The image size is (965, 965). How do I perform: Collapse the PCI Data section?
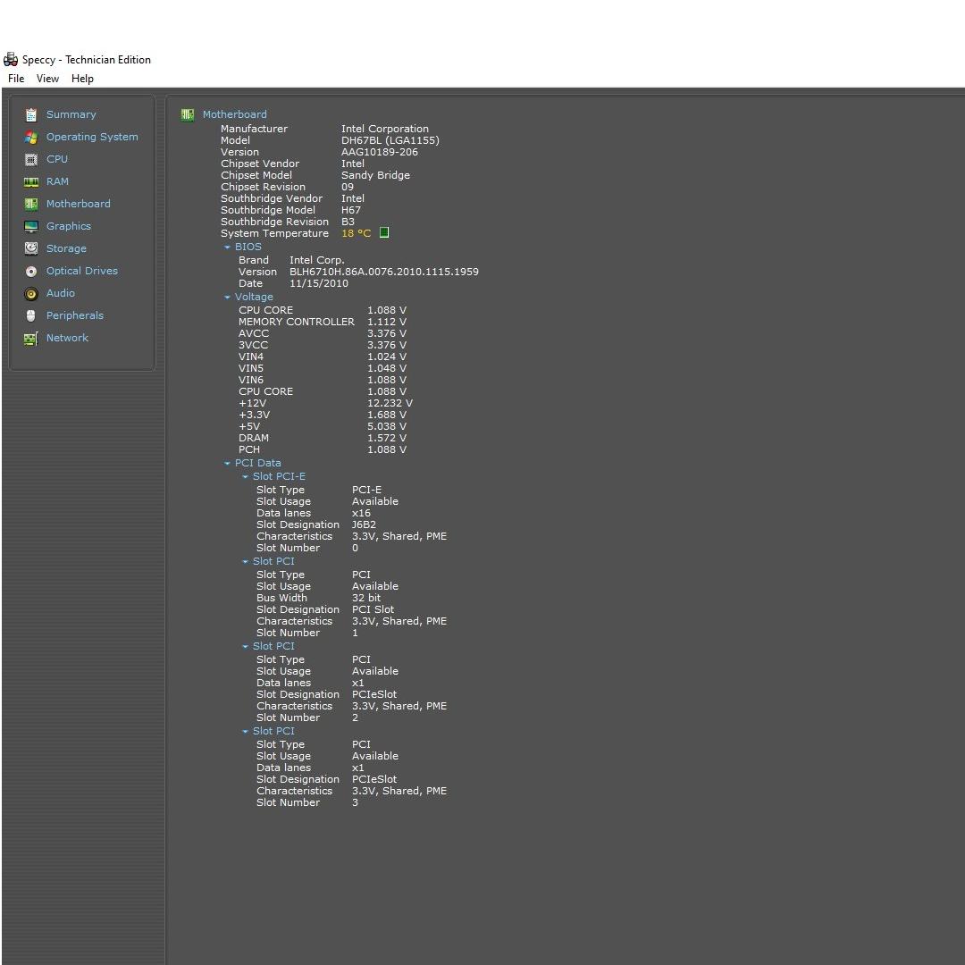point(227,464)
